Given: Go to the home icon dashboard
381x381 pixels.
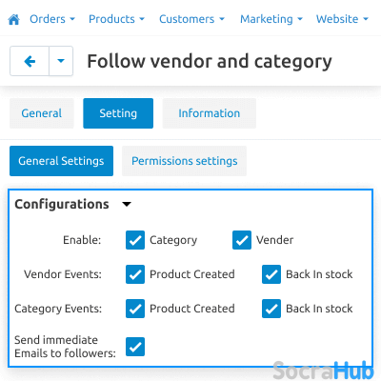Looking at the screenshot, I should click(13, 20).
